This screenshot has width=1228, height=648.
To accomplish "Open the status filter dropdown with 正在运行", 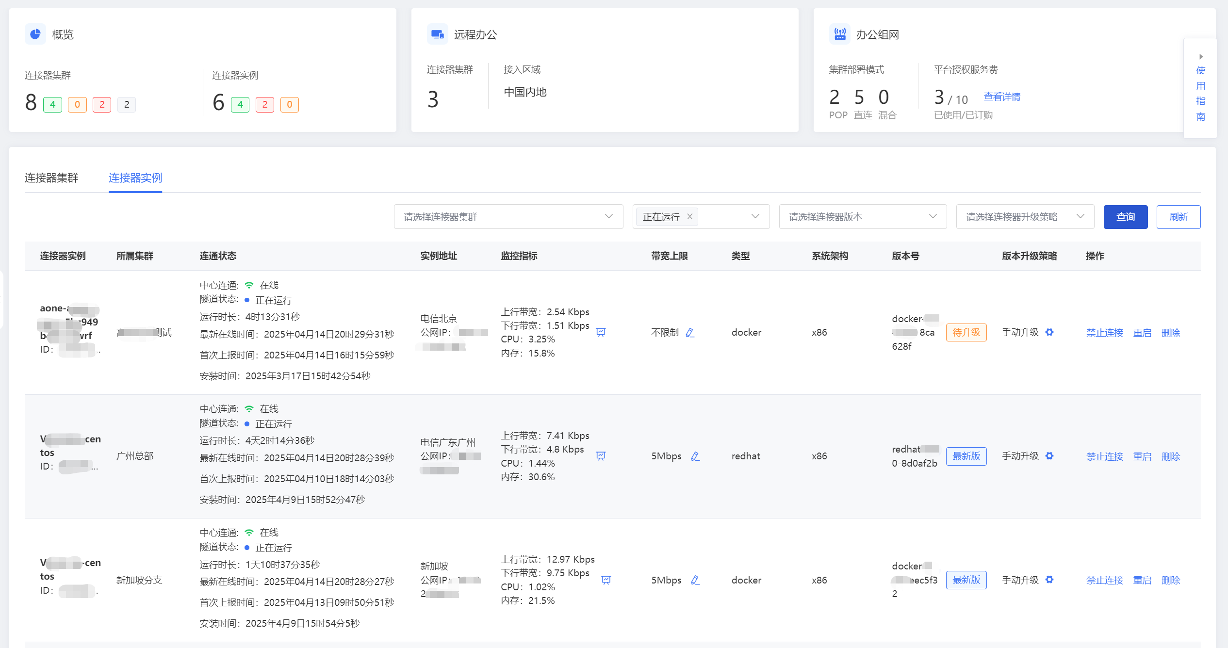I will click(x=701, y=217).
